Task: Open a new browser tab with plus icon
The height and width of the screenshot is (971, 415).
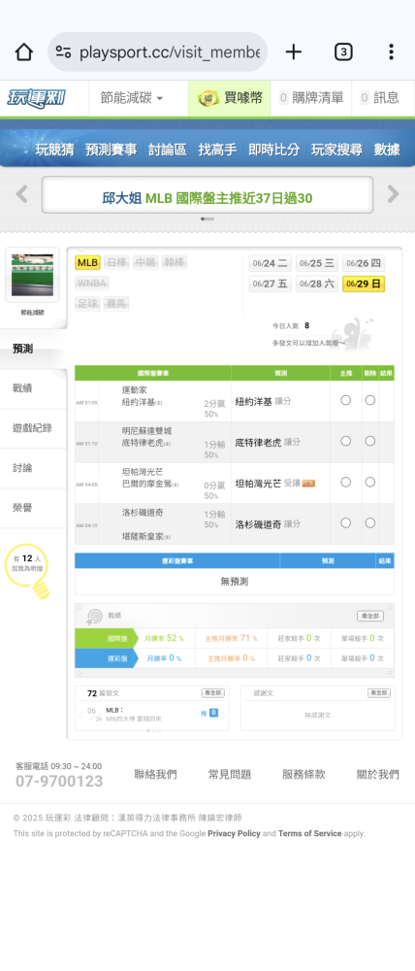Action: tap(293, 52)
